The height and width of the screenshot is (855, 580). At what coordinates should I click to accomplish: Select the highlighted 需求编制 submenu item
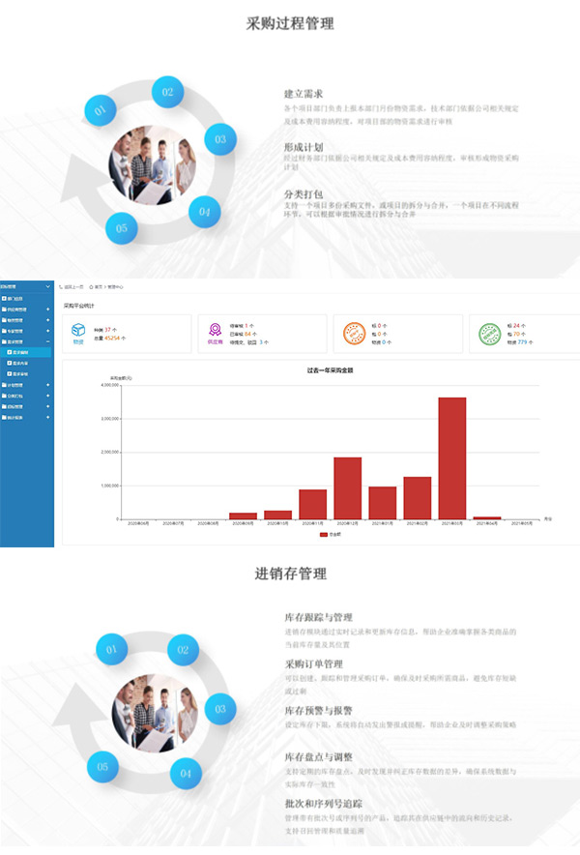pos(19,352)
